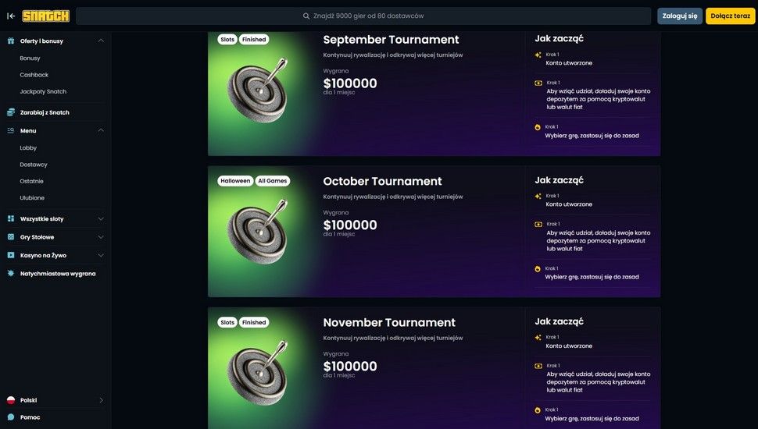Click the October Tournament target image

point(259,231)
